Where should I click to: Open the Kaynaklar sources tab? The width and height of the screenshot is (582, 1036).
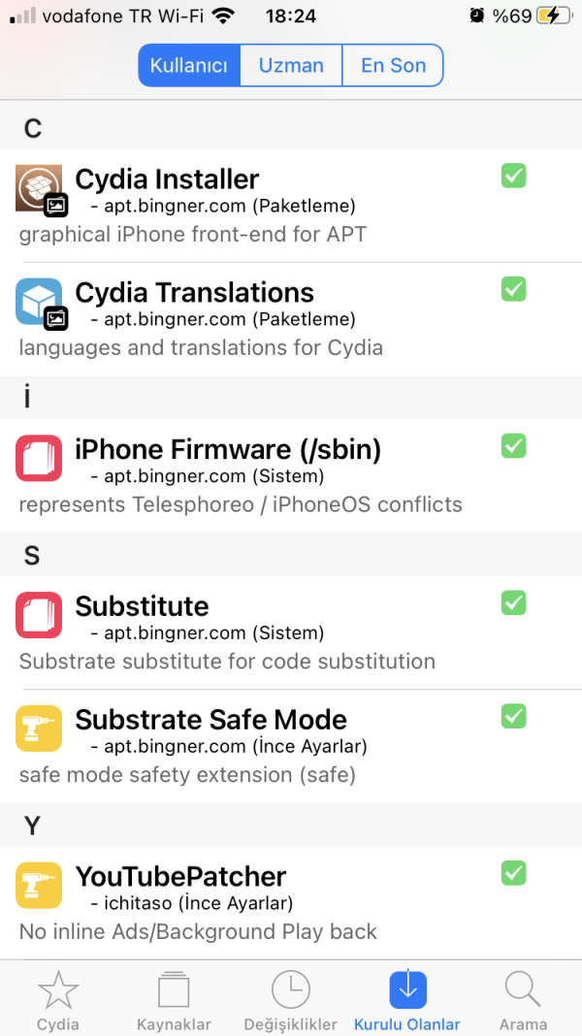point(175,1000)
